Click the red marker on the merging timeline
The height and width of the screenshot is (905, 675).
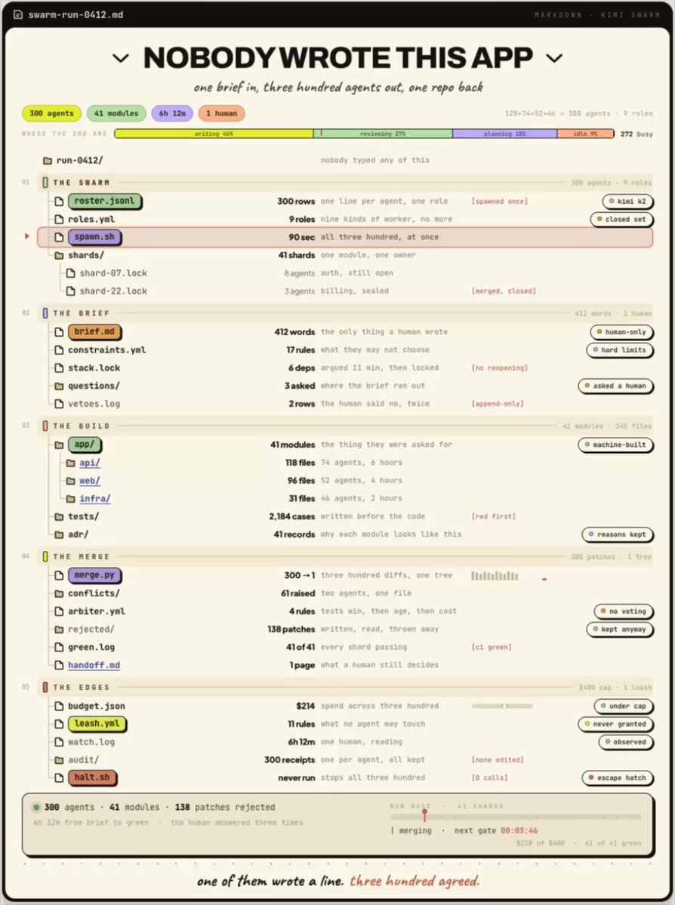424,814
